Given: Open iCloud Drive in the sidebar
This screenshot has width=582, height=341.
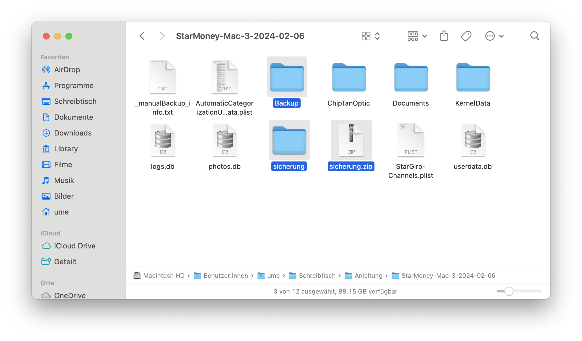Looking at the screenshot, I should (x=75, y=246).
